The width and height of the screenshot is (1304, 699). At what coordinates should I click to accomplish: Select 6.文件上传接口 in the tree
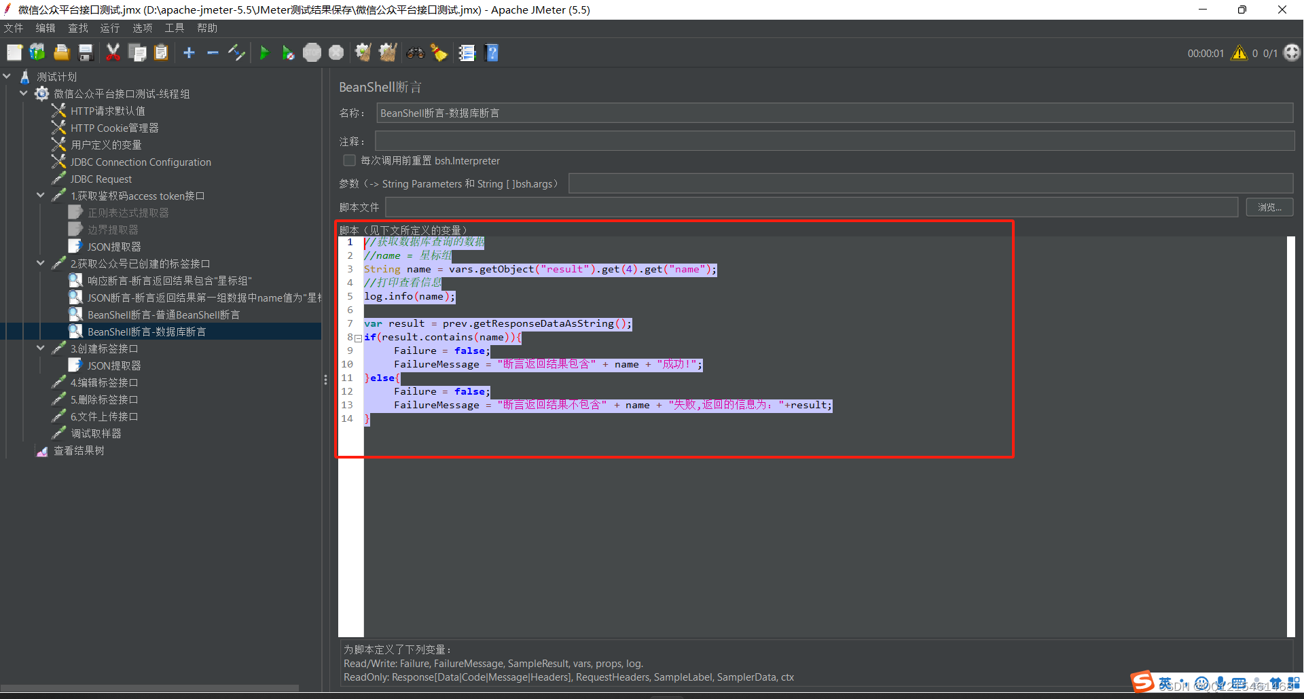point(104,416)
